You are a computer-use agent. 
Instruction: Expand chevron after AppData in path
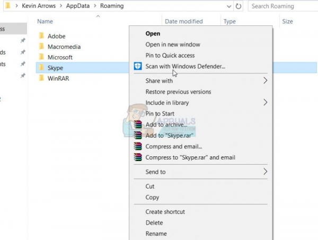95,6
